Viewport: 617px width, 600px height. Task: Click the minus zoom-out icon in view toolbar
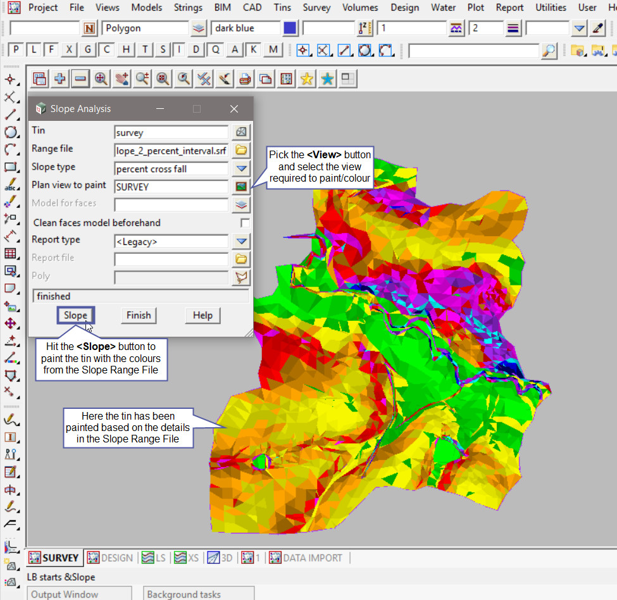(80, 78)
